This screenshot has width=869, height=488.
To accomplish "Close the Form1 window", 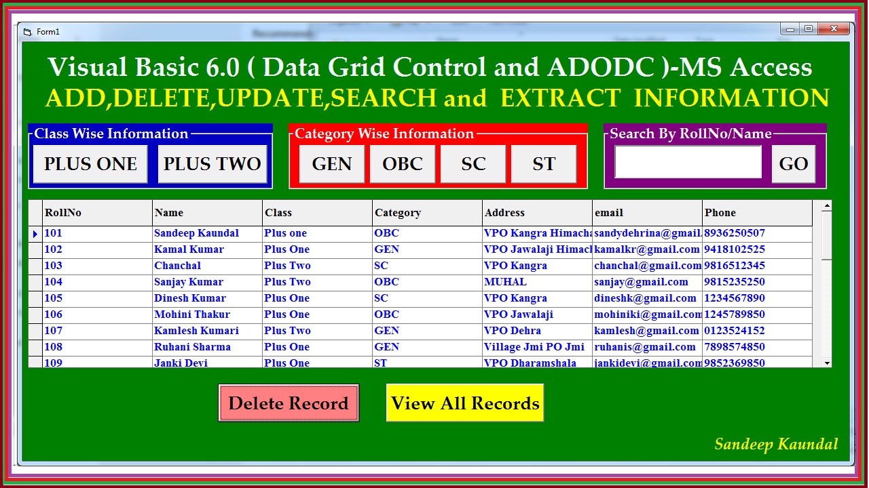I will click(x=834, y=28).
